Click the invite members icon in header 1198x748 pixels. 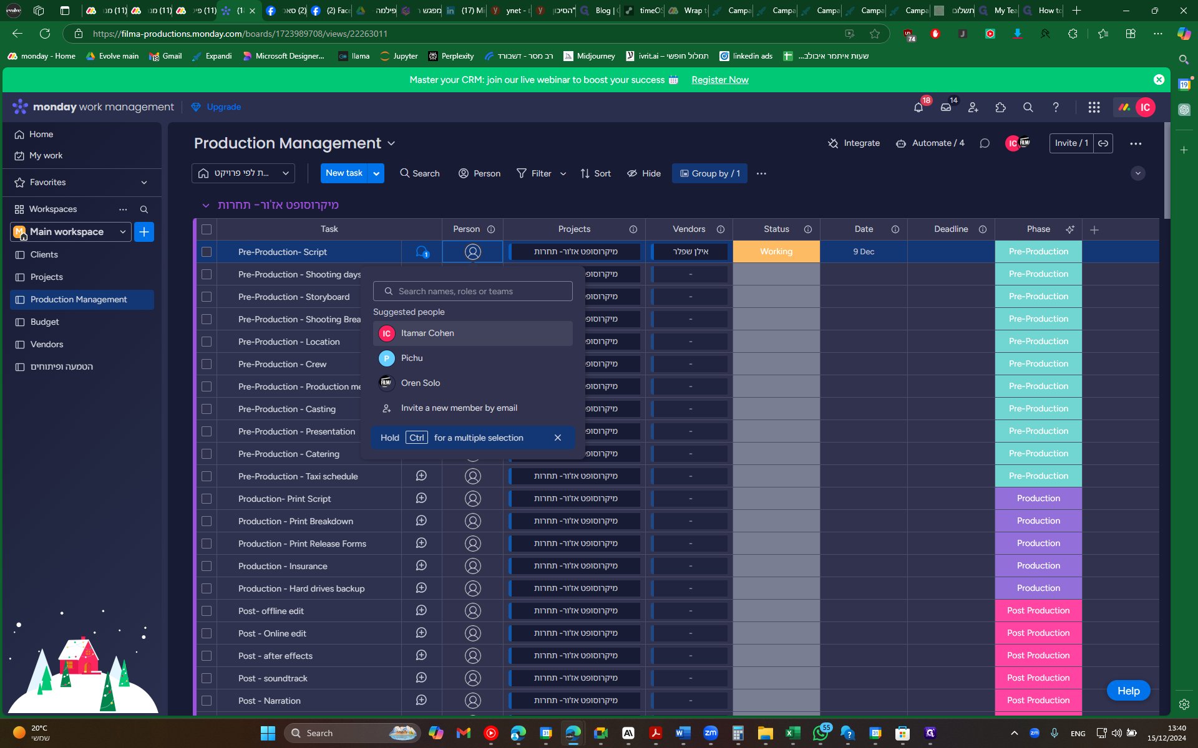point(973,107)
